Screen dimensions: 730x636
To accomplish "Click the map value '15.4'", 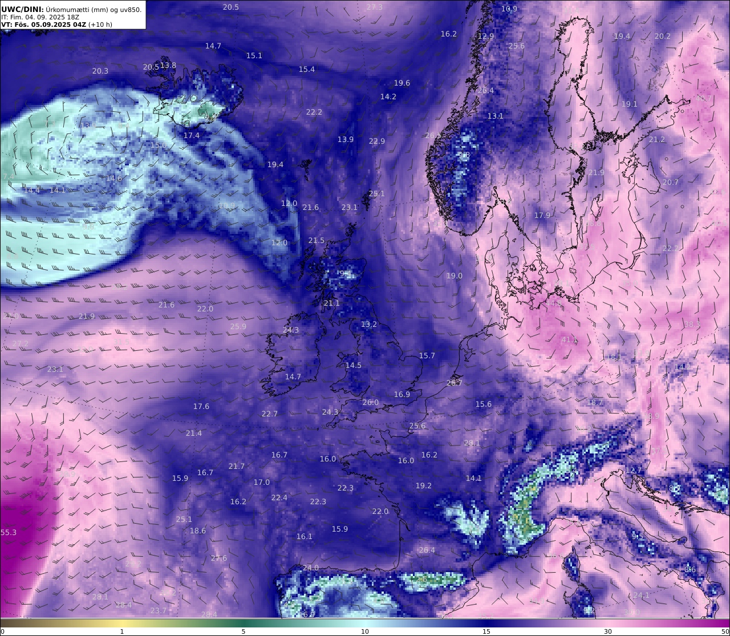I will [x=307, y=70].
